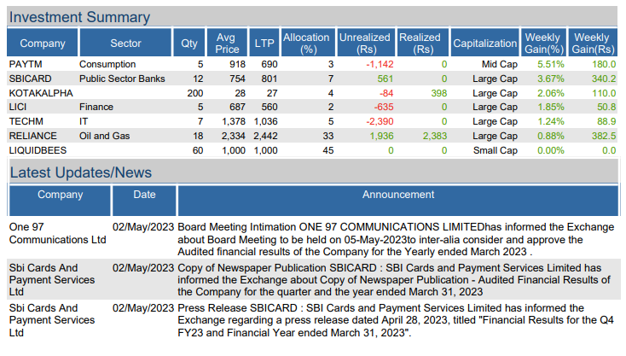Select the RELIANCE company cell
The image size is (626, 356).
(x=32, y=136)
